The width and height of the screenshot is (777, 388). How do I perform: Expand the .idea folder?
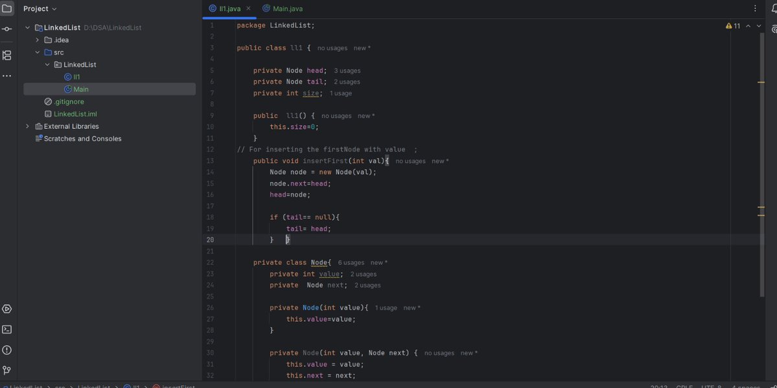pyautogui.click(x=37, y=39)
